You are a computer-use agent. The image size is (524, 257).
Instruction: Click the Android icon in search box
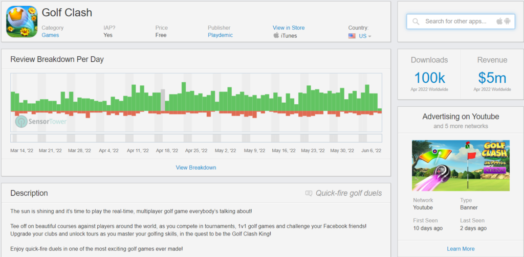[507, 21]
